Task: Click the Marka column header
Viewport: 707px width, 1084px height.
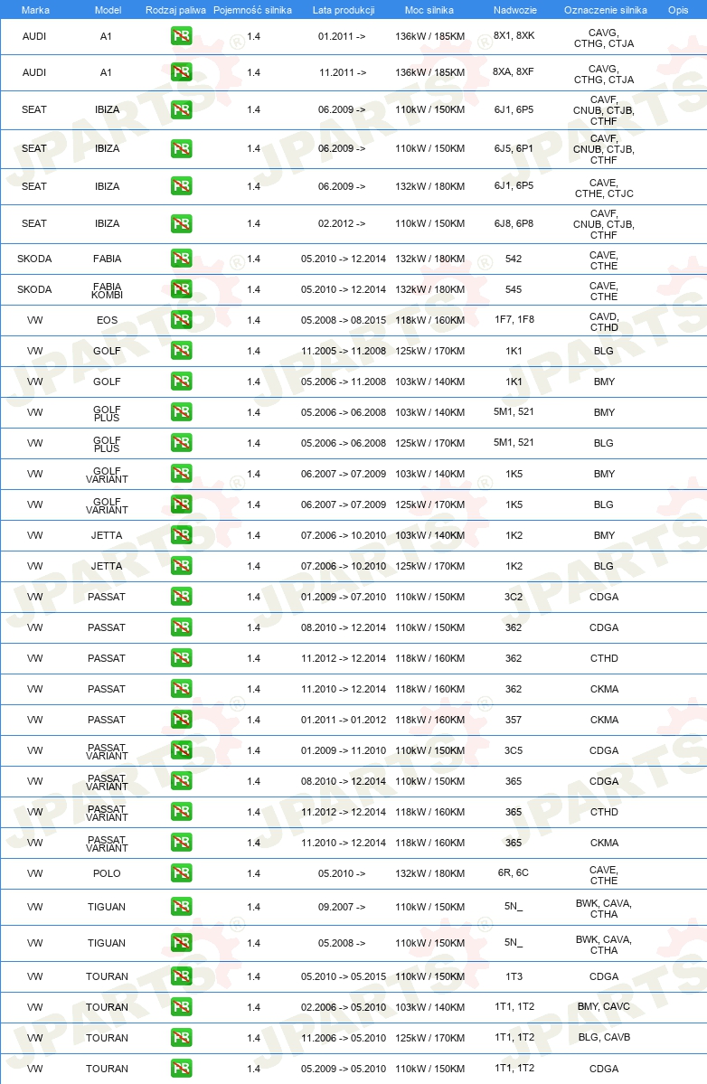Action: pos(35,10)
